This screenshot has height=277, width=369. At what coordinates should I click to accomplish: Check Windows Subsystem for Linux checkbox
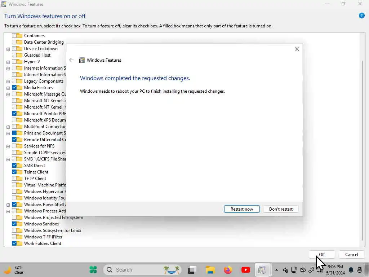(14, 230)
